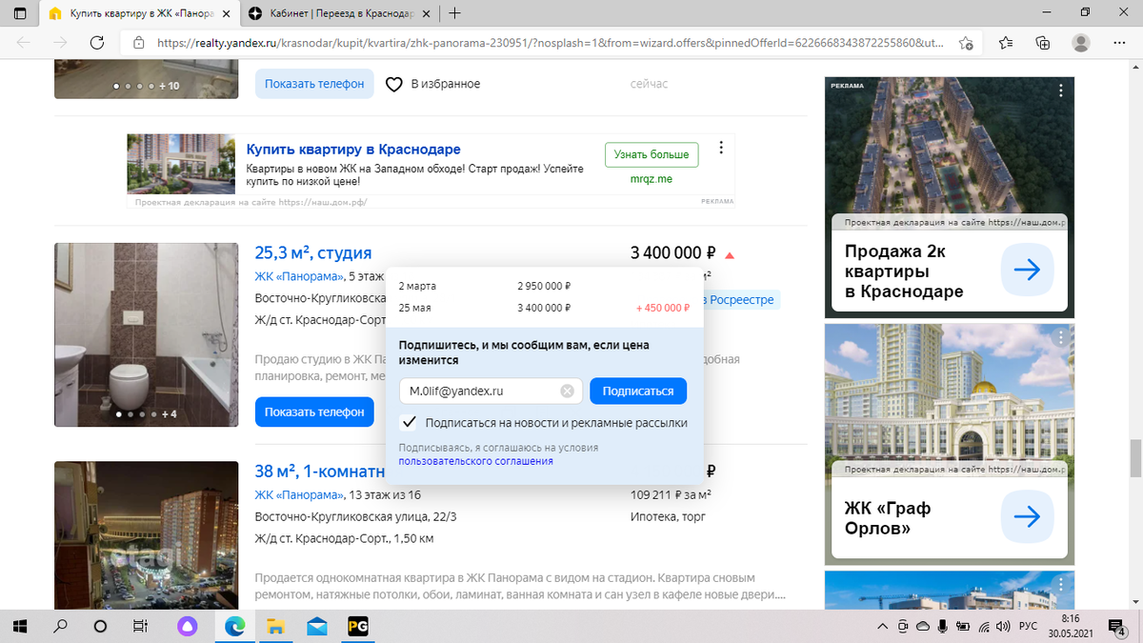
Task: Launch Alice assistant purple taskbar icon
Action: (188, 626)
